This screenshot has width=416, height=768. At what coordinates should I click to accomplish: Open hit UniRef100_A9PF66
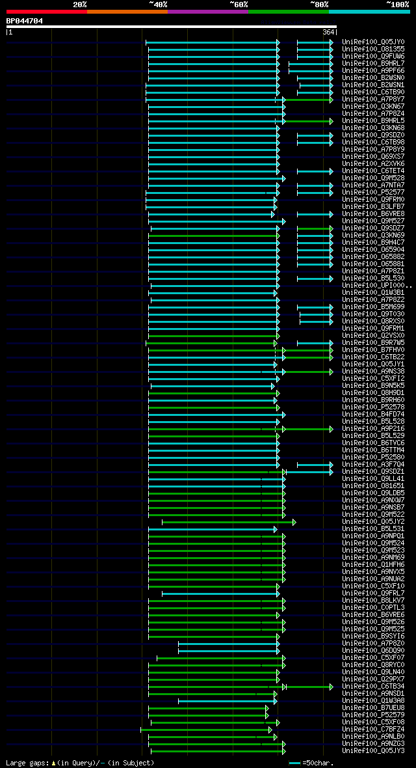coord(373,70)
